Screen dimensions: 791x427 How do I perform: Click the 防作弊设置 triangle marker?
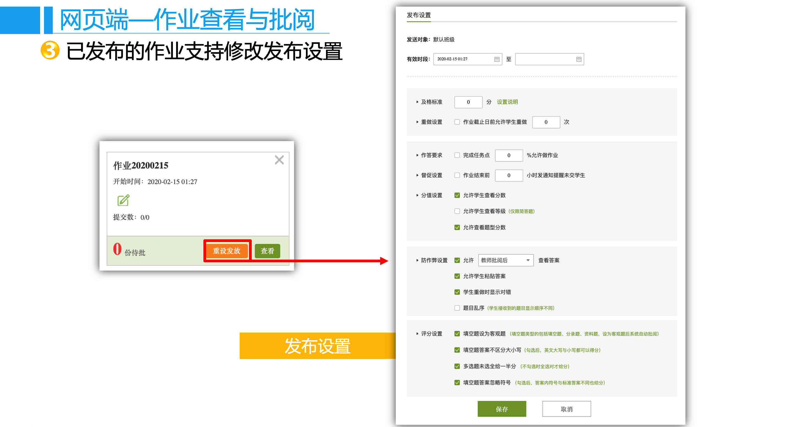click(x=417, y=260)
